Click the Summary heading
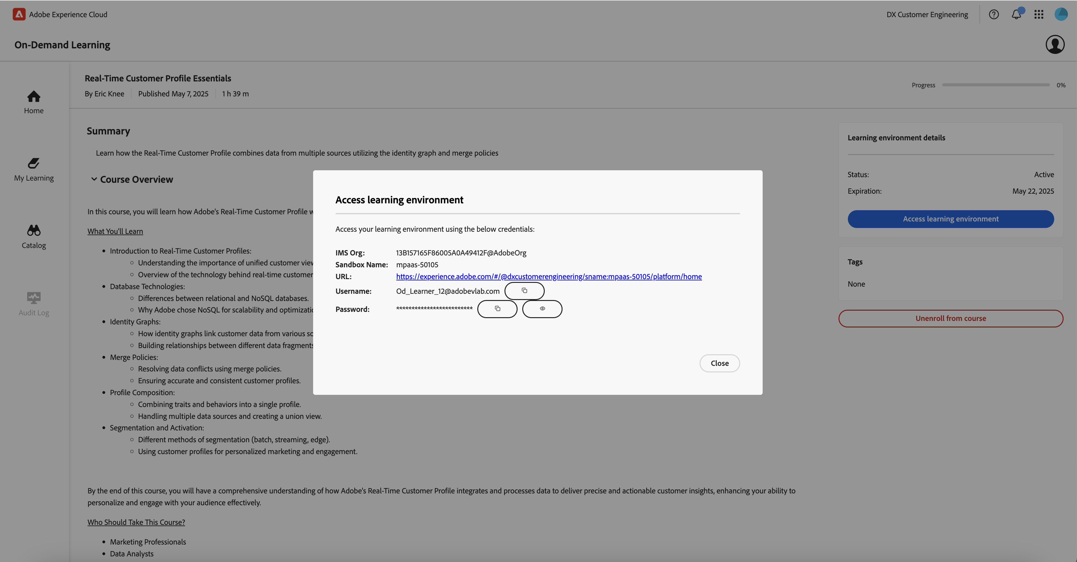Viewport: 1077px width, 562px height. 108,131
